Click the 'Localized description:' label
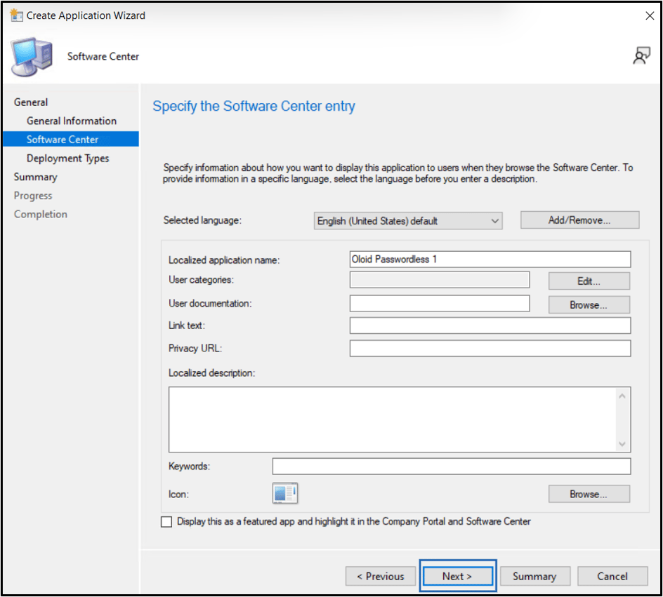663x597 pixels. [x=212, y=373]
